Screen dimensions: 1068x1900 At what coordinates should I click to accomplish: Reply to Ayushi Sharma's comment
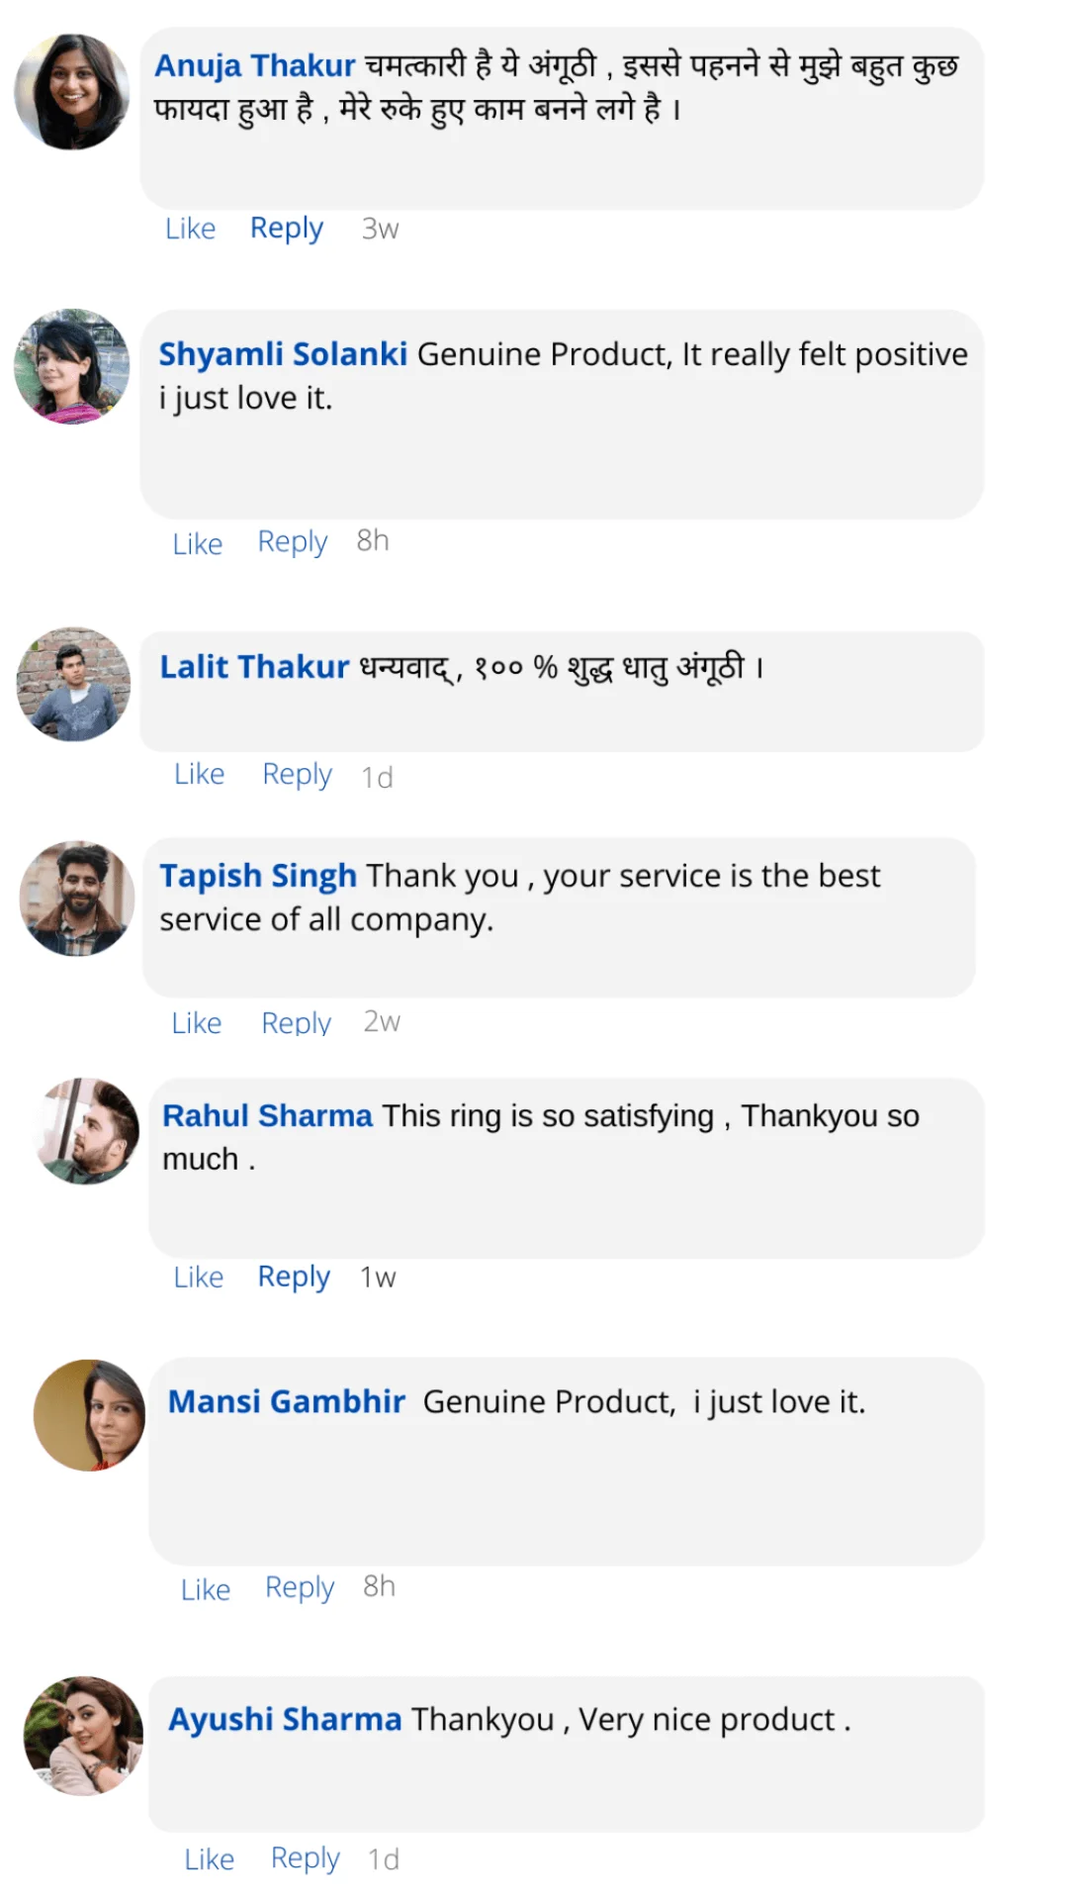[306, 1858]
